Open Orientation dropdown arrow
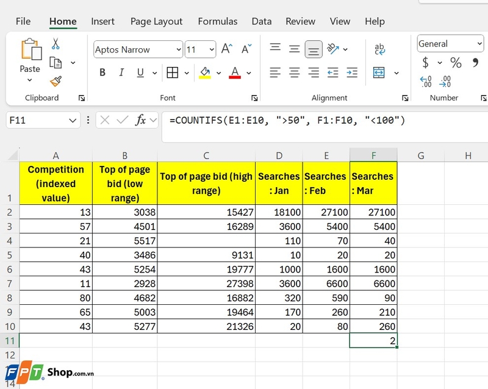Viewport: 488px width, 389px height. (x=345, y=49)
